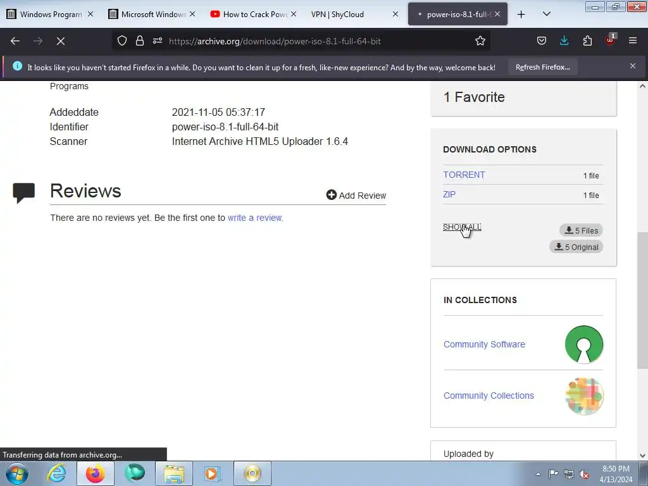Save page to Pocket
This screenshot has width=648, height=486.
542,40
